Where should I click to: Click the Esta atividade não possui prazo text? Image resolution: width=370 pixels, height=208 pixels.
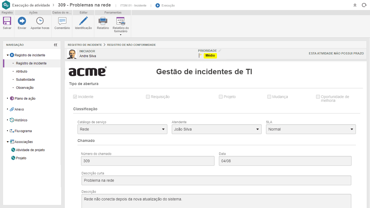click(336, 53)
